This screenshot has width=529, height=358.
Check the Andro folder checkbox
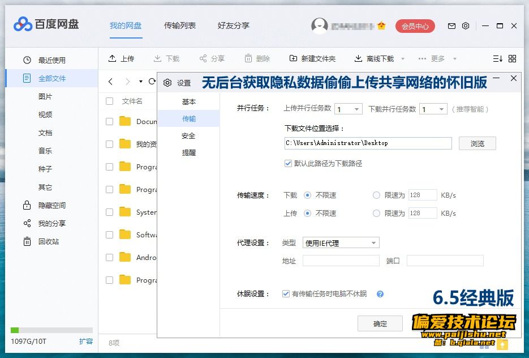109,257
